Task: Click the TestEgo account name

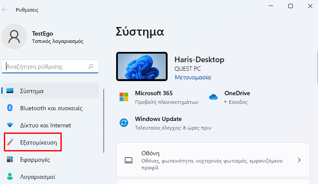Action: point(42,33)
